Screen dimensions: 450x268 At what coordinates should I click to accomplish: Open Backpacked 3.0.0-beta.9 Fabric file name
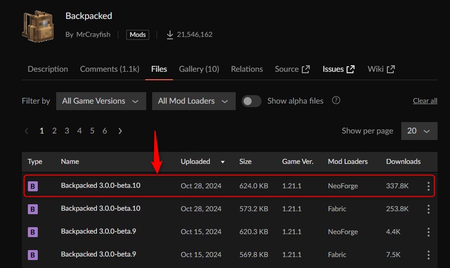[x=98, y=255]
